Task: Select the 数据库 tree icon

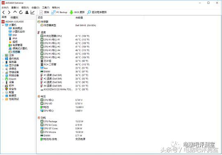Action: pos(7,96)
